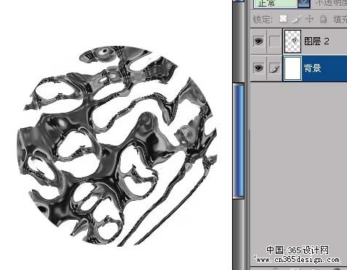347x270 pixels.
Task: Click the circular liquid metal artwork
Action: (117, 146)
